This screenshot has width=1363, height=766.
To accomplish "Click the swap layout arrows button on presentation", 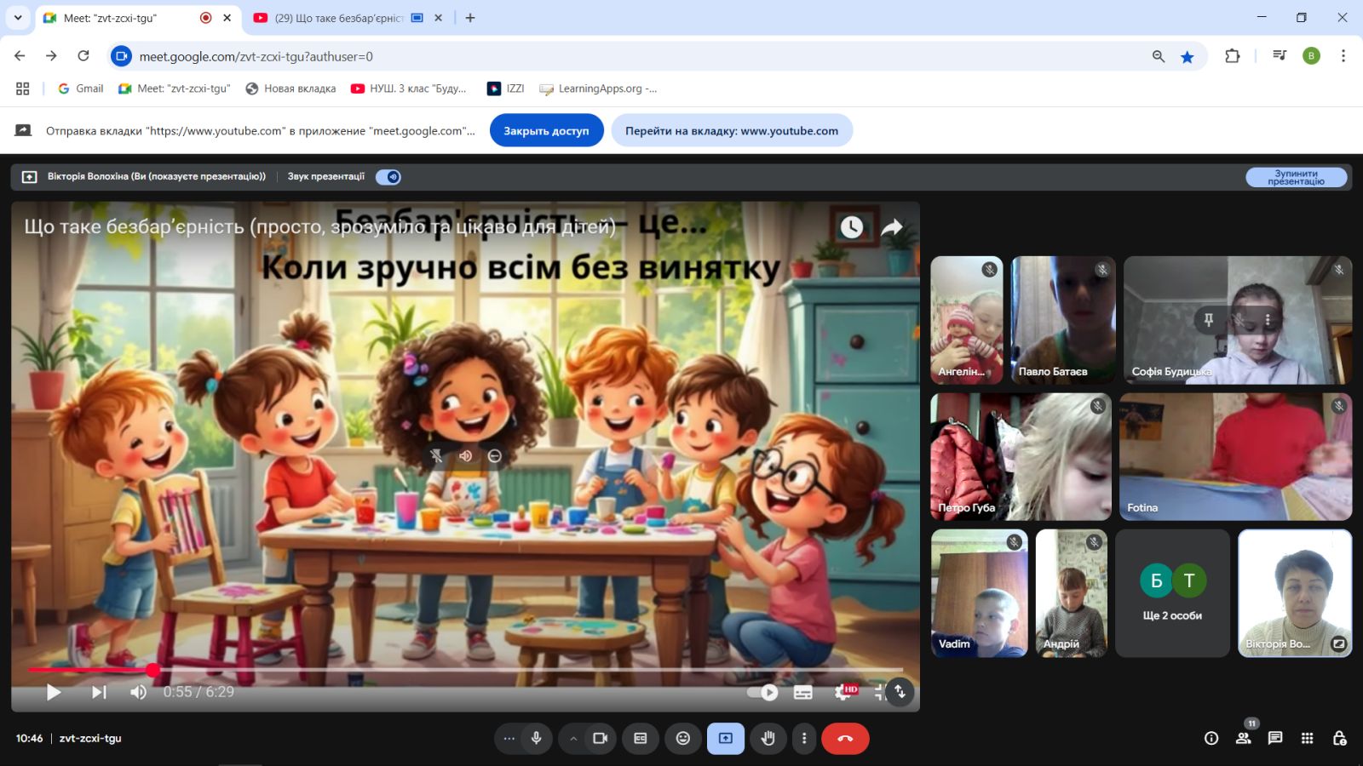I will click(900, 692).
